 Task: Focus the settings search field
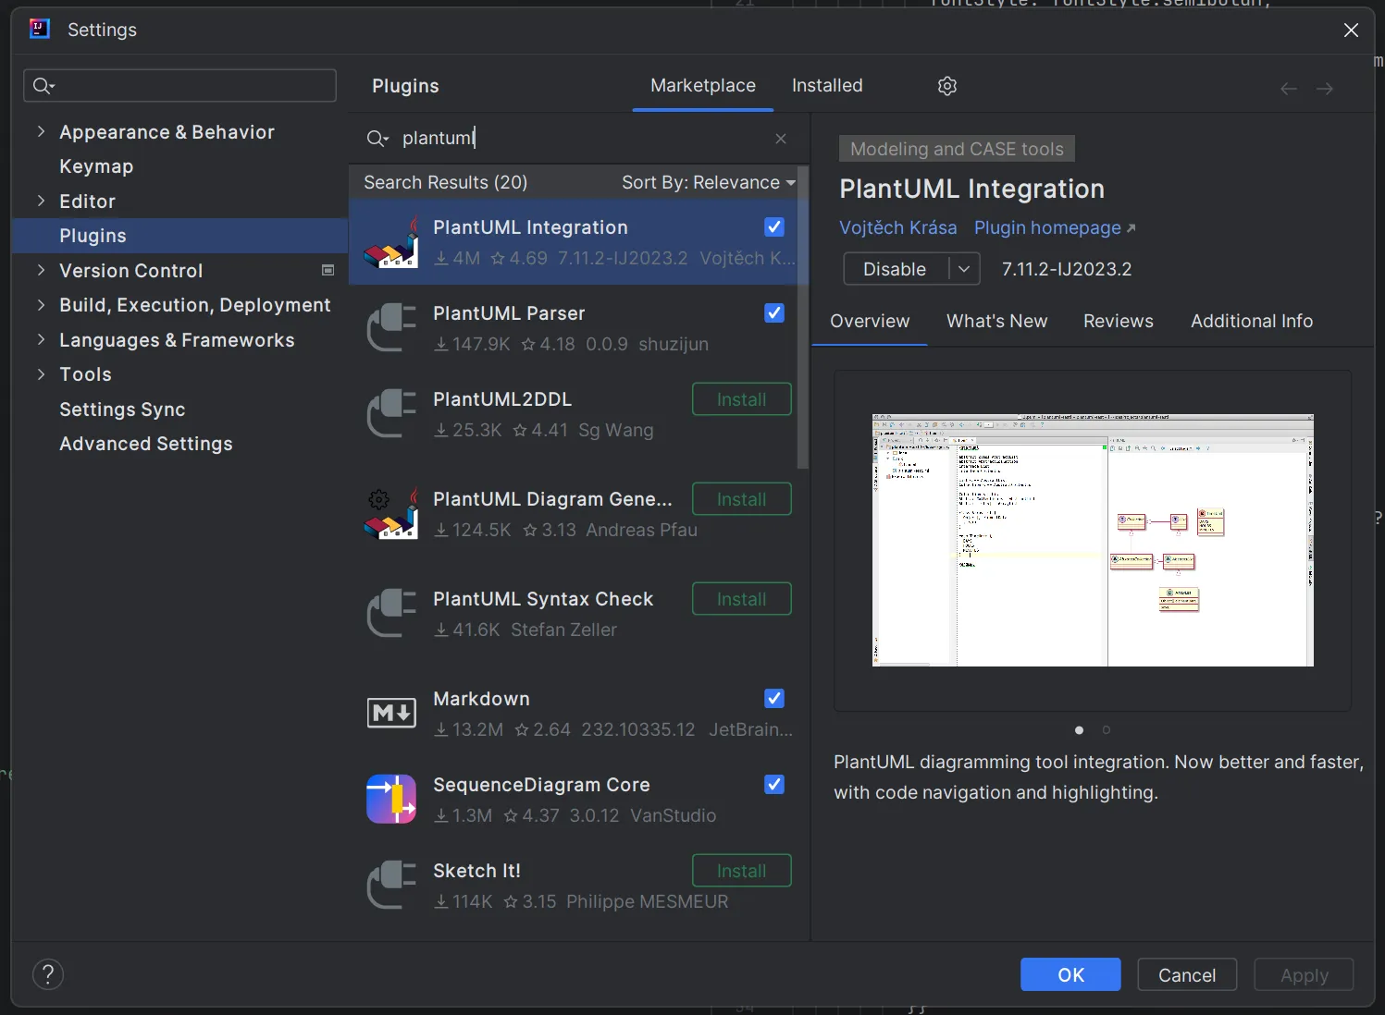coord(179,86)
